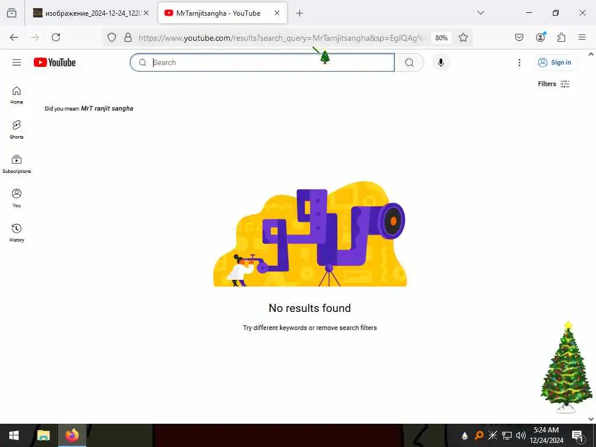
Task: Select Home in the sidebar
Action: coord(17,95)
